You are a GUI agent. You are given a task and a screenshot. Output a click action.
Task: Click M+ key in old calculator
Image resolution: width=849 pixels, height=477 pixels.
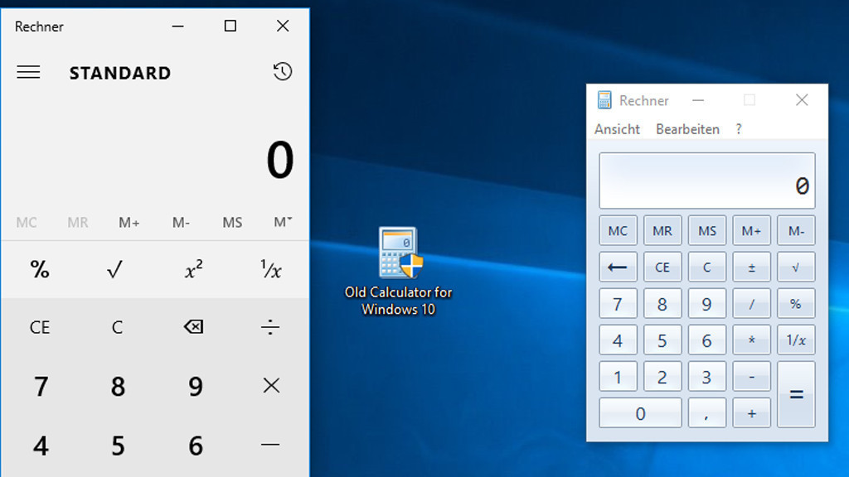click(751, 231)
